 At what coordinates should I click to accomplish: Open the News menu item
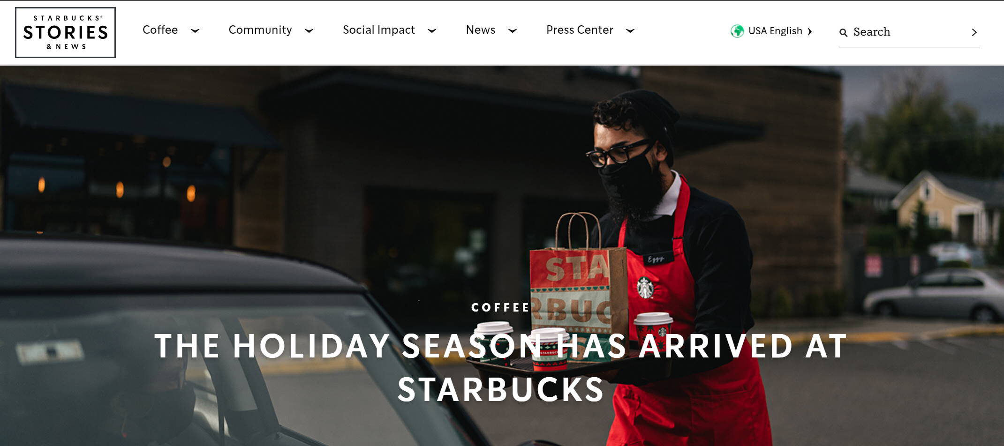pos(481,30)
